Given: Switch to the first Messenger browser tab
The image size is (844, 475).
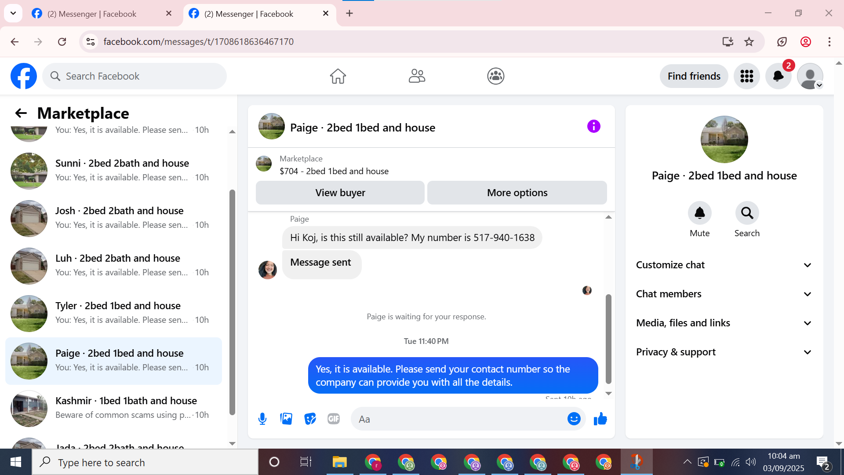Looking at the screenshot, I should [x=92, y=14].
